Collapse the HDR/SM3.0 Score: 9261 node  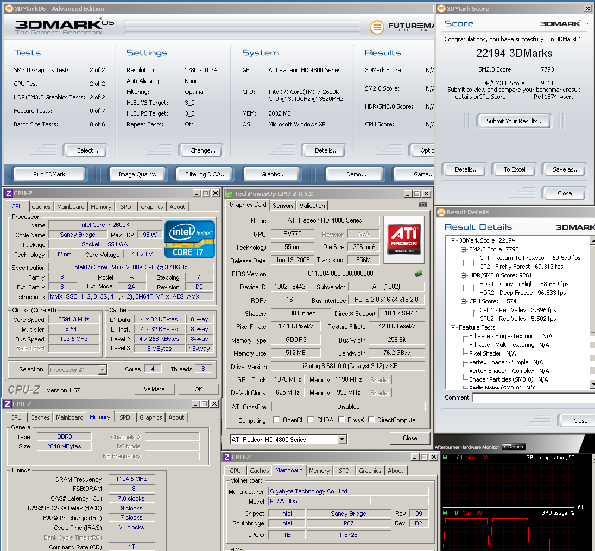click(463, 276)
